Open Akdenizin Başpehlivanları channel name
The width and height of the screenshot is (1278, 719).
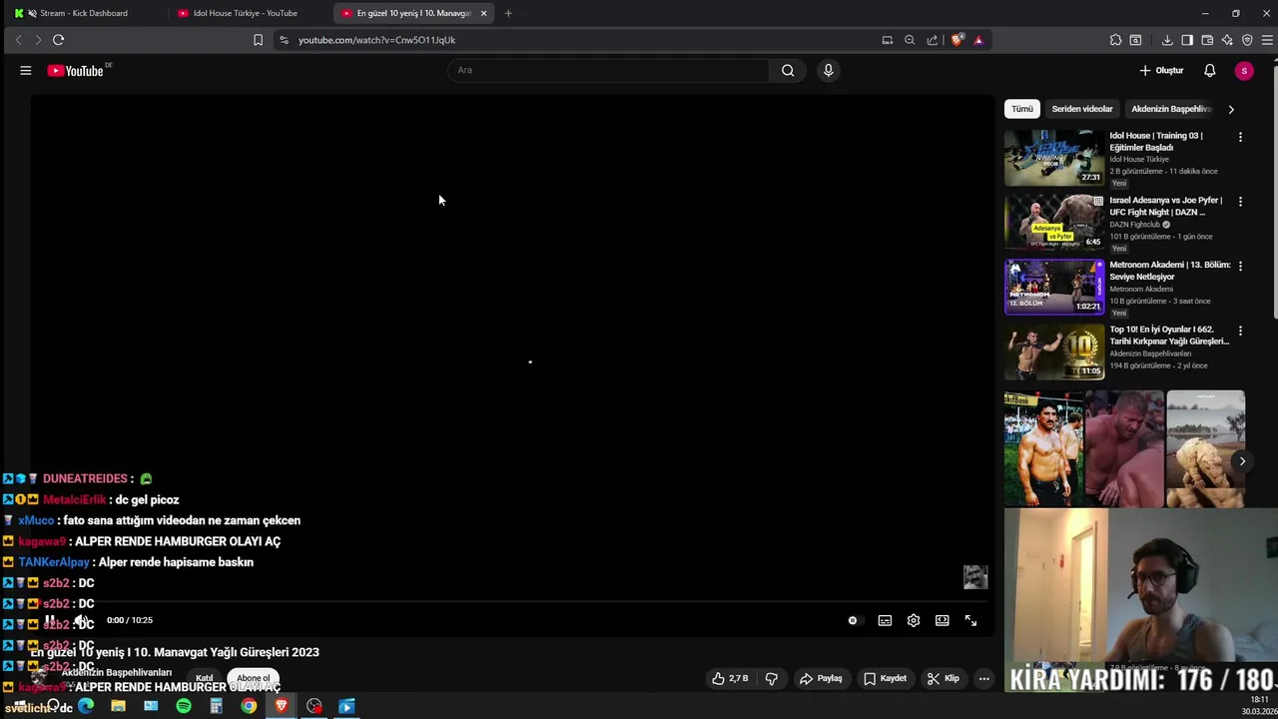pyautogui.click(x=116, y=672)
